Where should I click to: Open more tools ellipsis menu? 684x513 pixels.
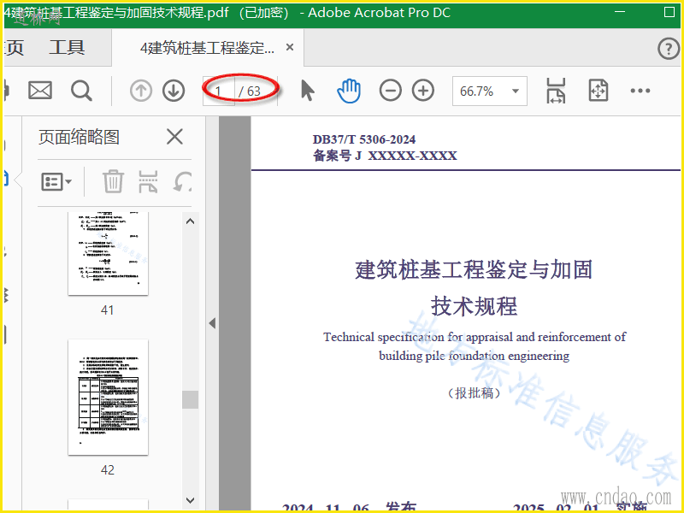[640, 91]
